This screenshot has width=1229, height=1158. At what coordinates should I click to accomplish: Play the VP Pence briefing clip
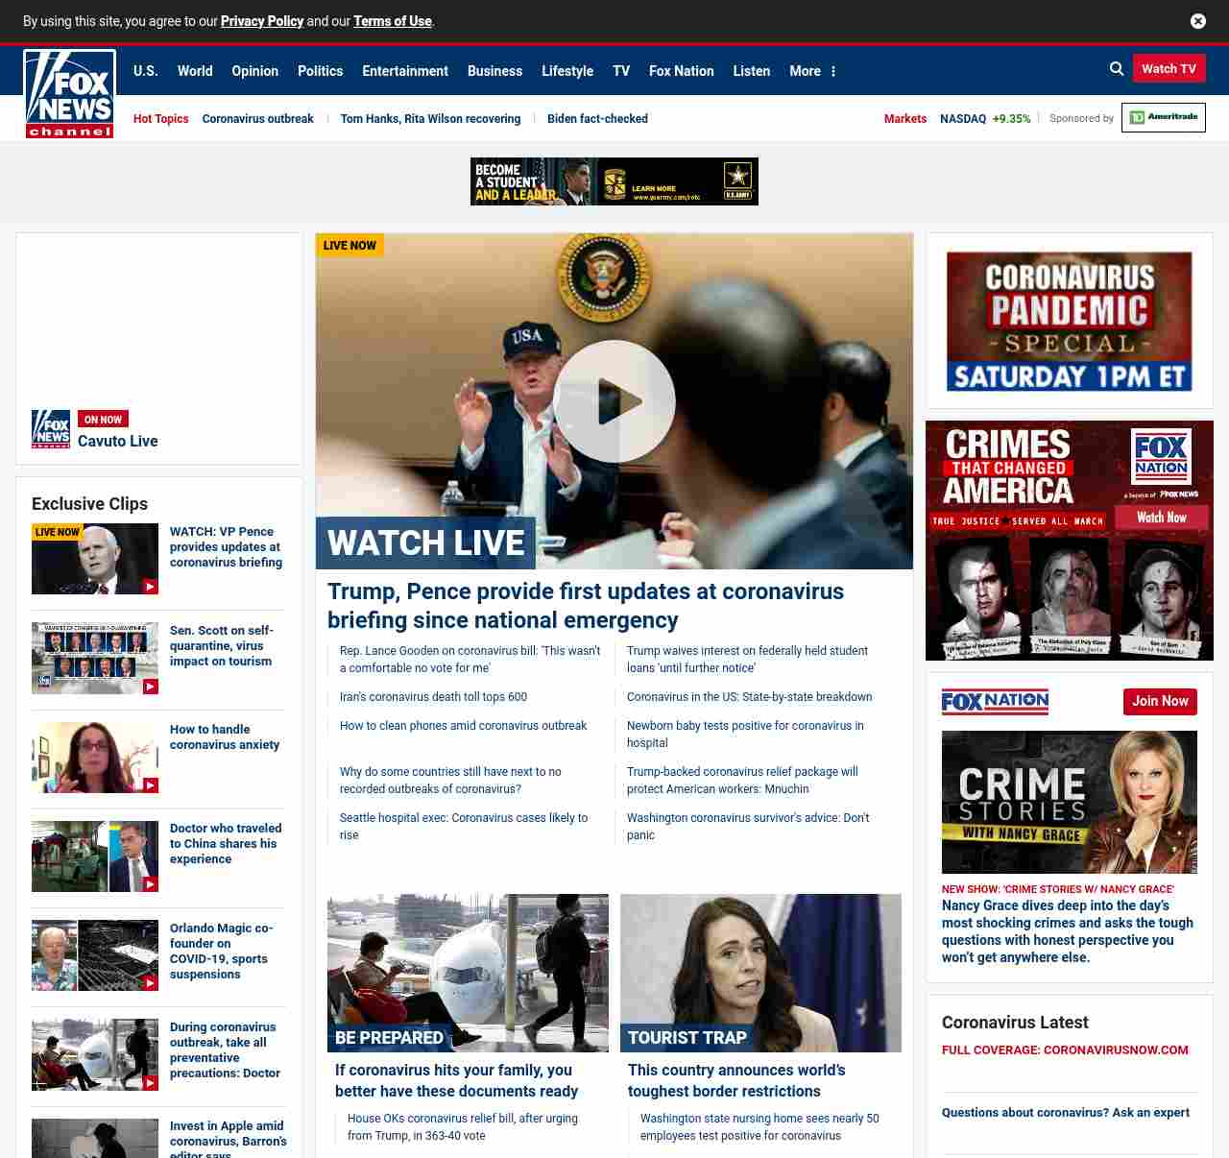(x=95, y=559)
